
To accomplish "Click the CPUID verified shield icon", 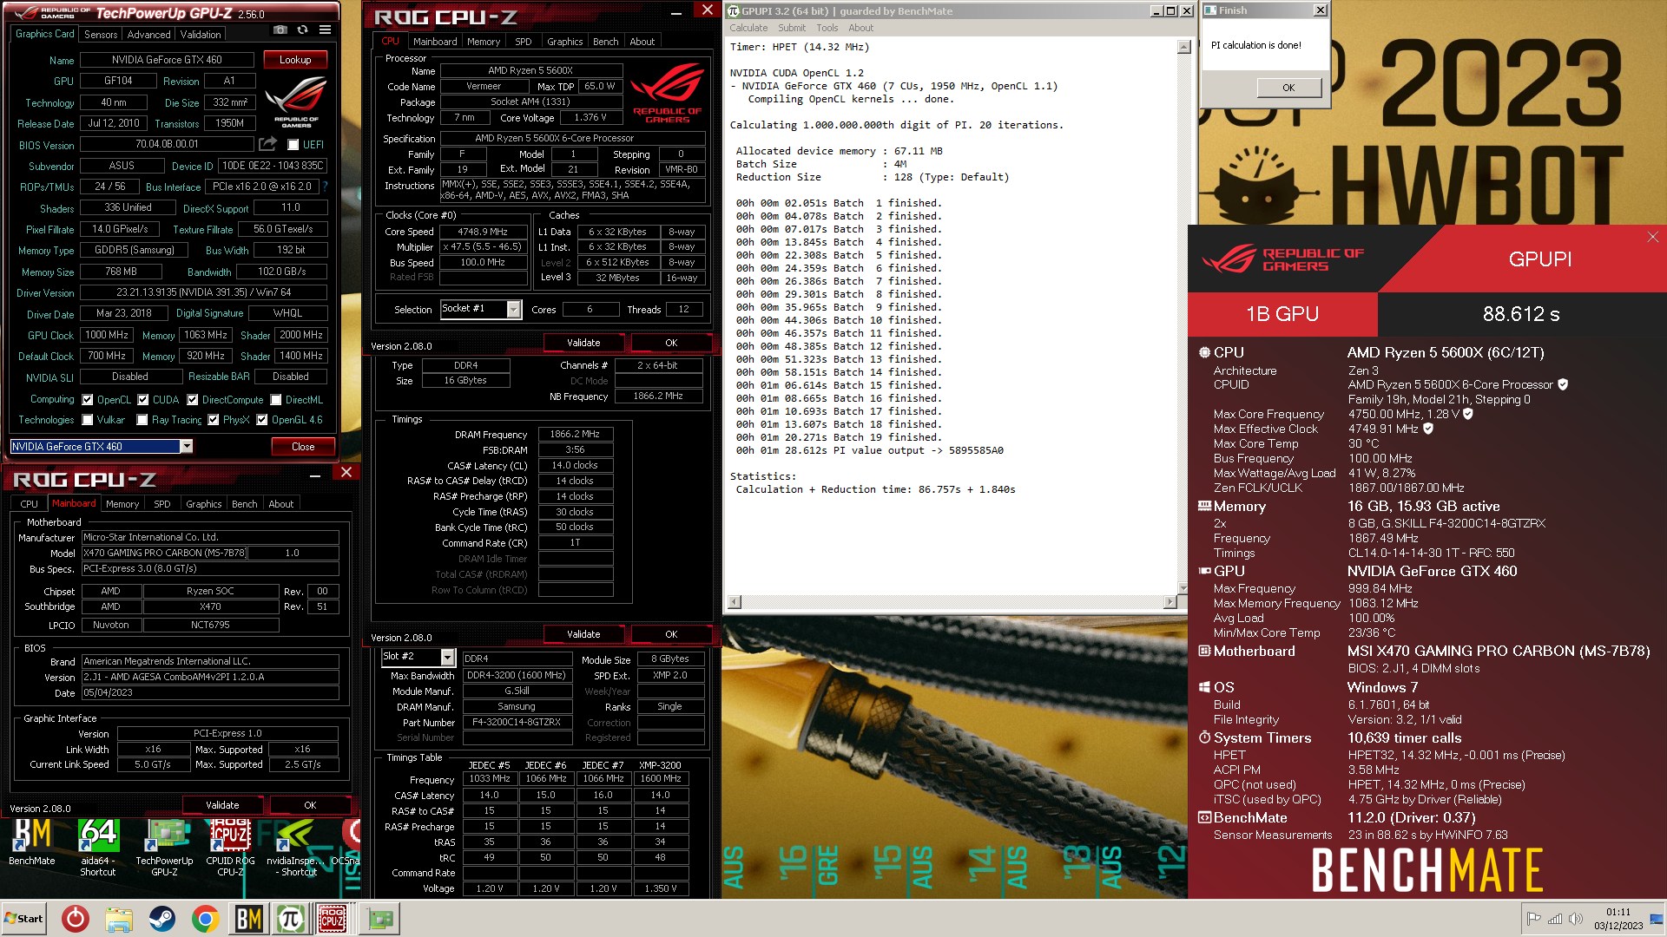I will (x=1563, y=384).
